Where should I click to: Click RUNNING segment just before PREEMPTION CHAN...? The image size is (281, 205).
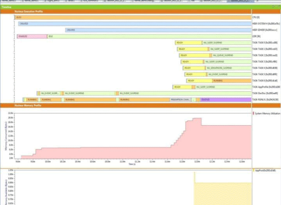[x=144, y=100]
